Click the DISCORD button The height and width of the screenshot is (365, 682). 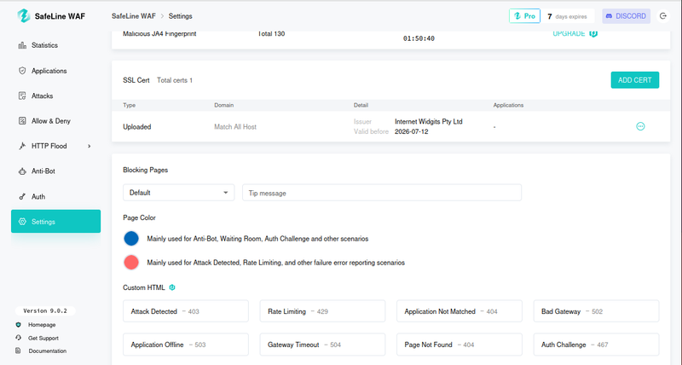(626, 16)
